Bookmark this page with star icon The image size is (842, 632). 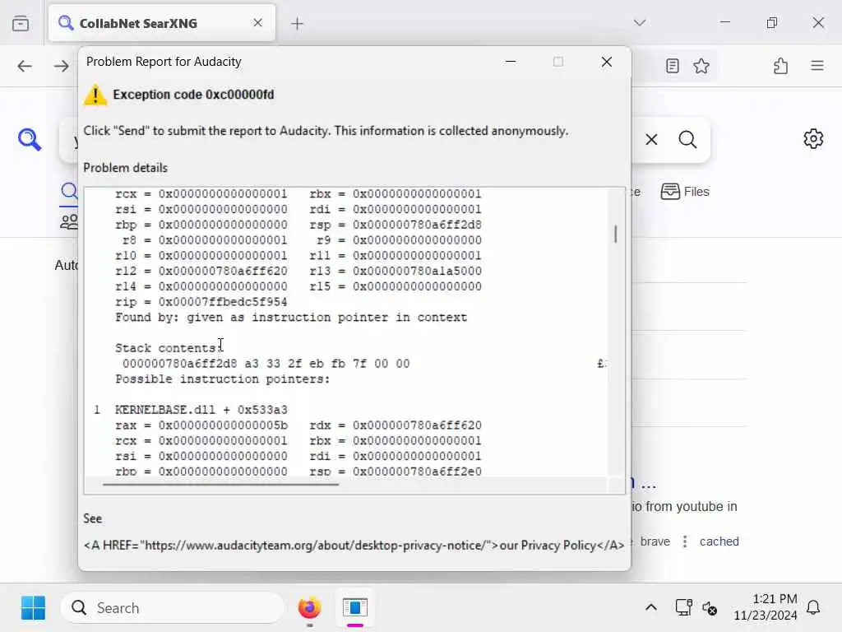701,66
